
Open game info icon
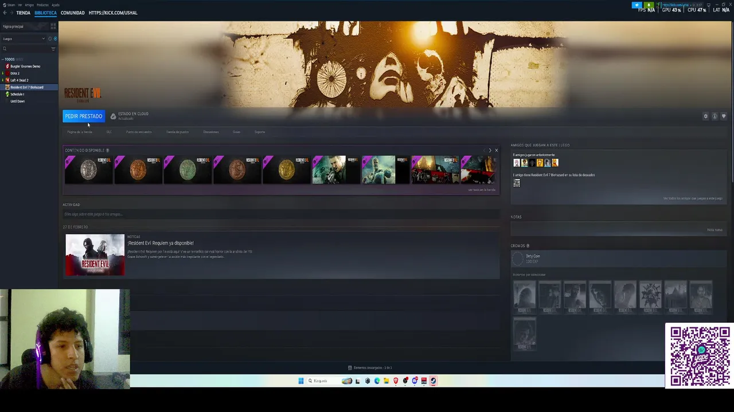[x=715, y=116]
